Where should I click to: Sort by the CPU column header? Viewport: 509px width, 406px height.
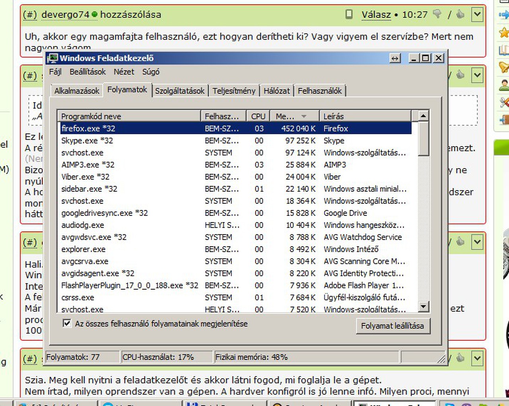coord(258,116)
